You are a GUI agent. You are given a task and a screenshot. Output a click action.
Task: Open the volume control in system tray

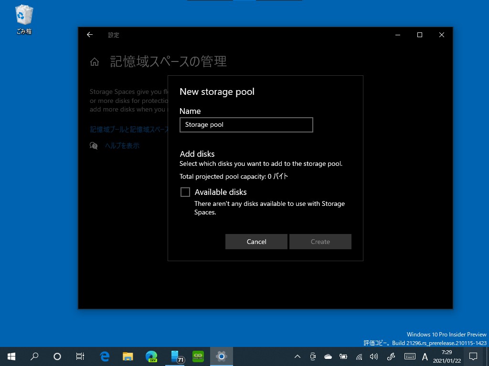[373, 356]
